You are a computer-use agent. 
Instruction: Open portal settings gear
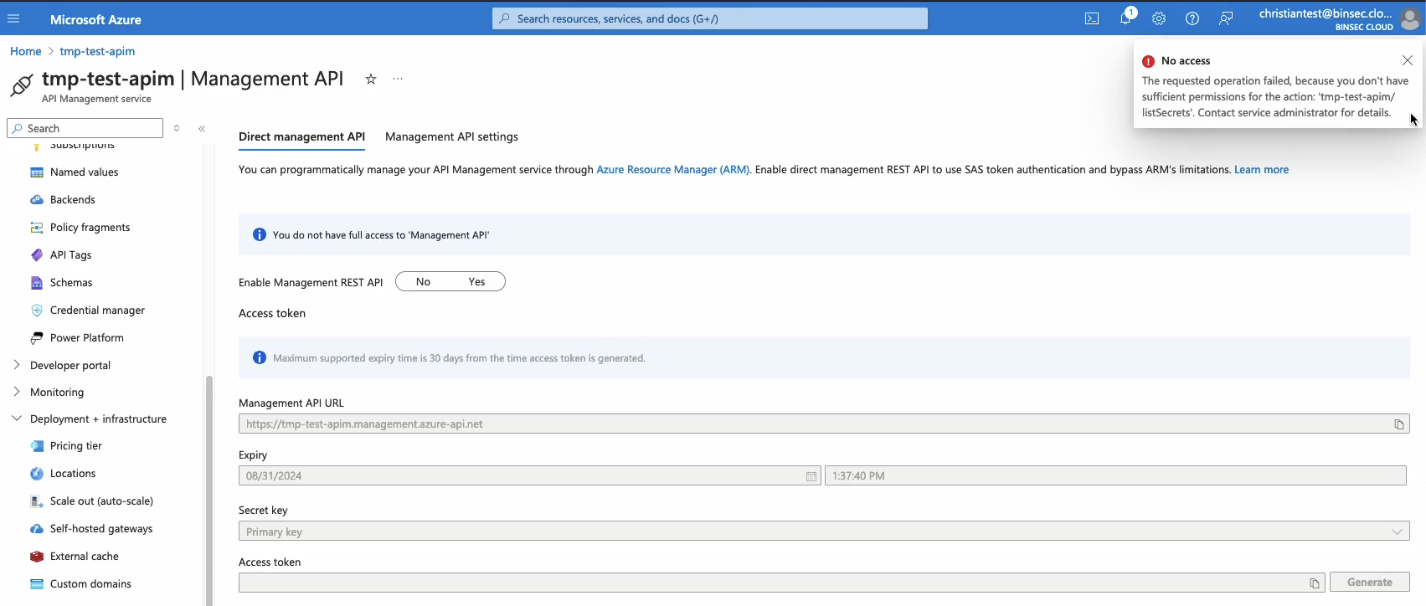tap(1159, 18)
